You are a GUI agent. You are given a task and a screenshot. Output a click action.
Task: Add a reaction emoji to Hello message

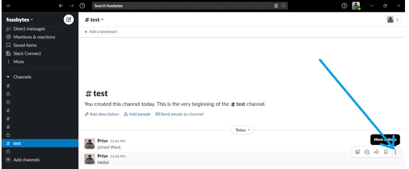click(x=357, y=152)
